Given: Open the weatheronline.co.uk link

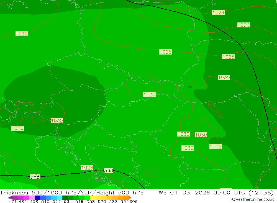Looking at the screenshot, I should [x=252, y=199].
